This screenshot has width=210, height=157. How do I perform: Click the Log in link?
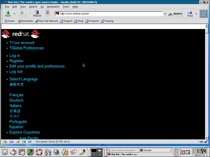pyautogui.click(x=15, y=55)
